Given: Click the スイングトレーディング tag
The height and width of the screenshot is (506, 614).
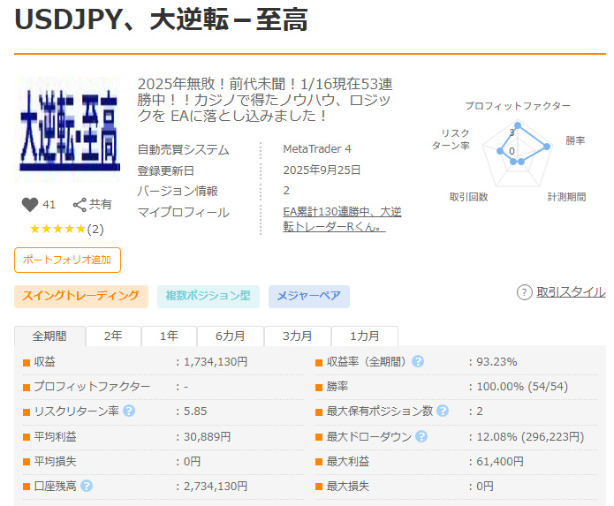Looking at the screenshot, I should [81, 296].
